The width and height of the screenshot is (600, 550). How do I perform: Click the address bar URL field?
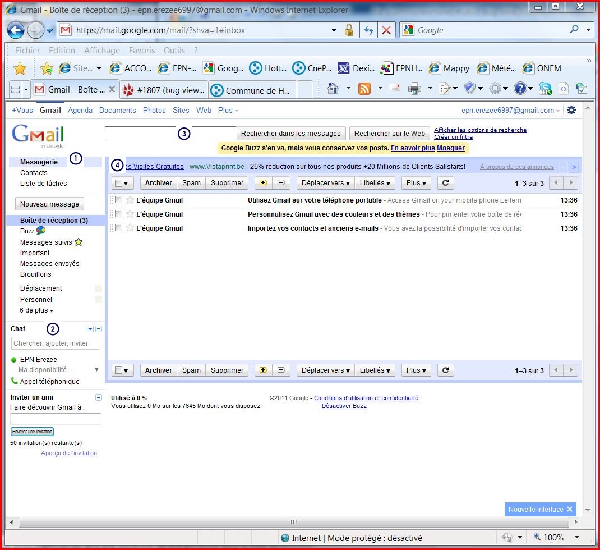point(199,30)
